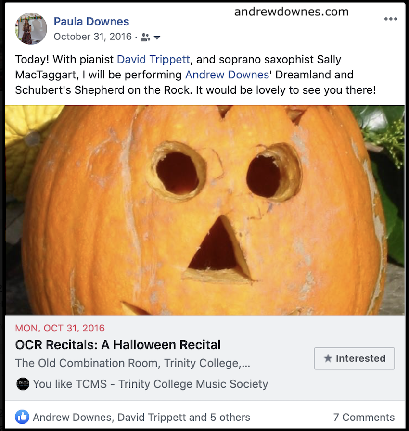Open the 7 Comments link

[x=364, y=417]
